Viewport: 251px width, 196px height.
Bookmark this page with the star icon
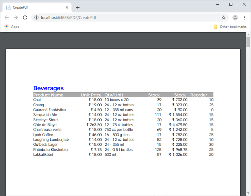click(x=224, y=18)
